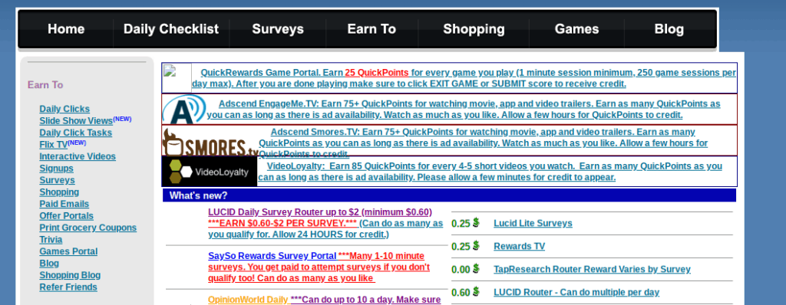Open the Games menu in navigation bar

tap(576, 29)
